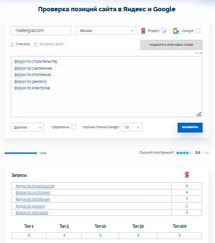The width and height of the screenshot is (215, 243).
Task: Click the list icon beside Списком
Action: click(12, 44)
